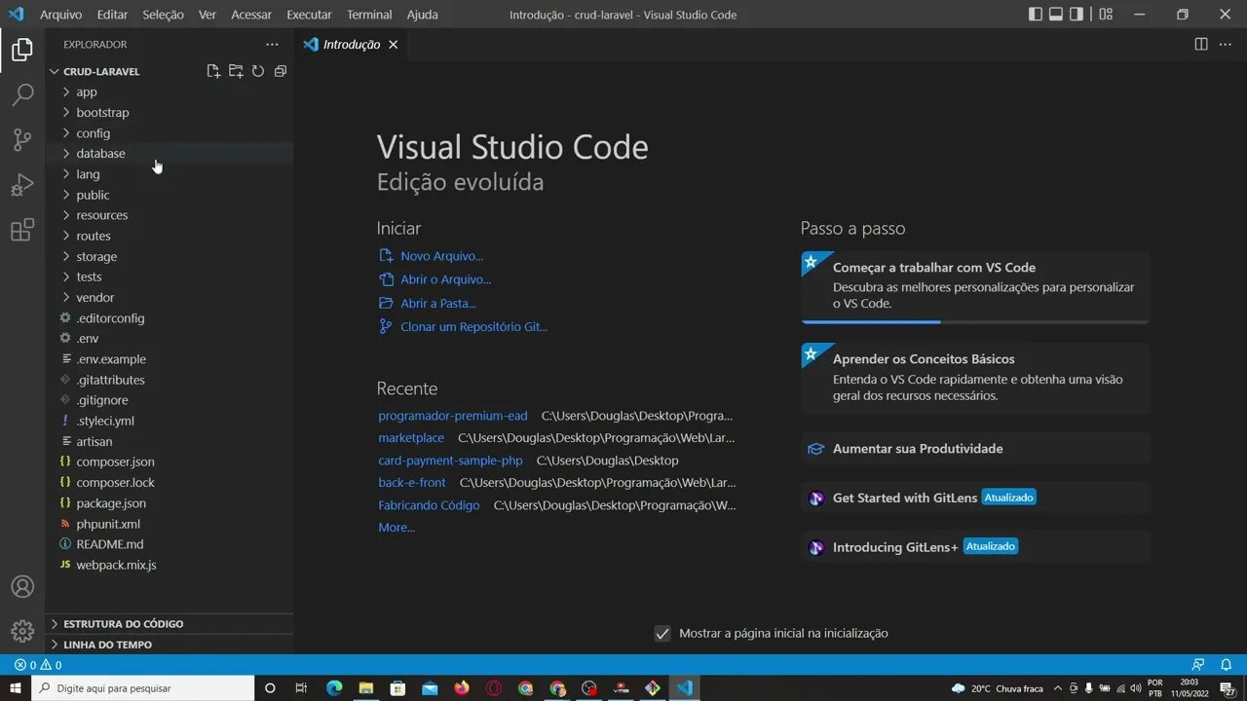This screenshot has height=701, width=1247.
Task: Open editor more actions ellipsis
Action: [1225, 45]
